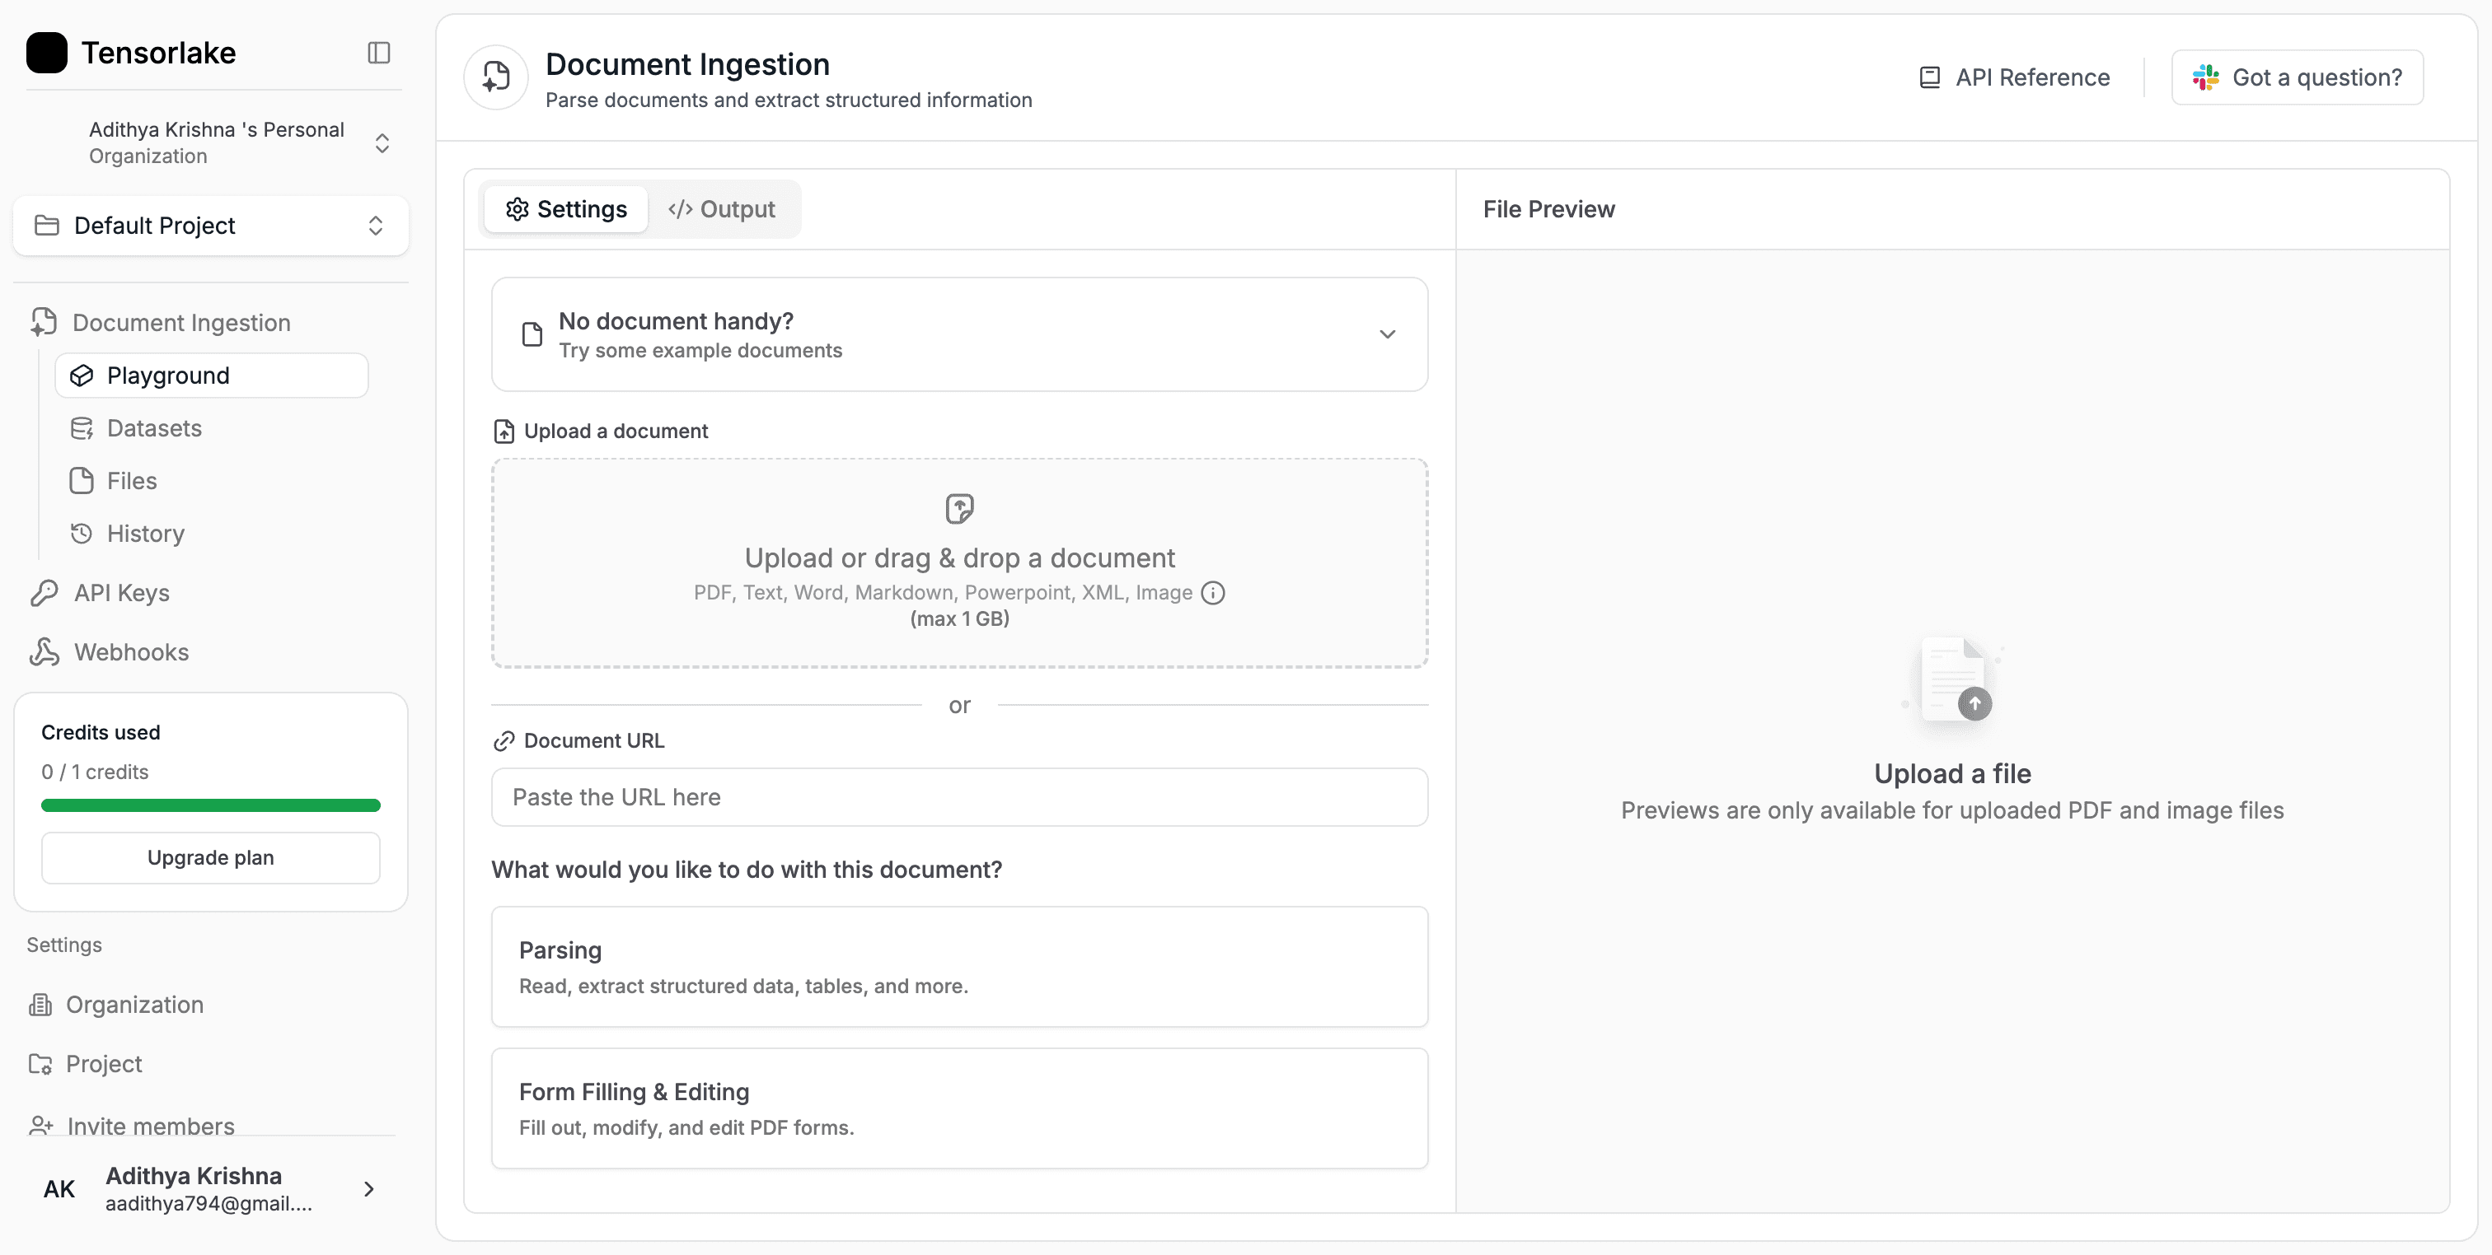Click the Datasets database icon
The width and height of the screenshot is (2492, 1255).
point(82,428)
